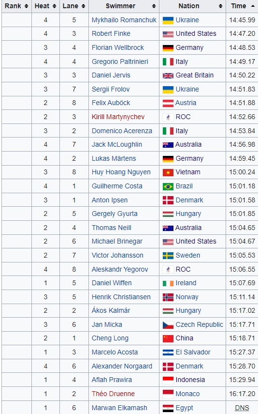The height and width of the screenshot is (414, 258).
Task: Sort table by Swimmer column arrows
Action: (154, 6)
